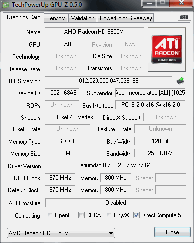Minimize the GPU-Z window
This screenshot has height=243, width=194.
coord(149,3)
